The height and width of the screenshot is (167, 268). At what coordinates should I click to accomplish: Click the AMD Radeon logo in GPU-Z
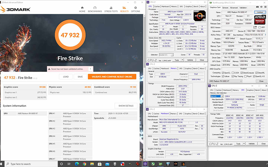(260, 20)
